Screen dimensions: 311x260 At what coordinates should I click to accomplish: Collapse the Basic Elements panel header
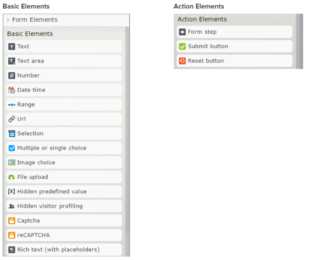[x=30, y=34]
